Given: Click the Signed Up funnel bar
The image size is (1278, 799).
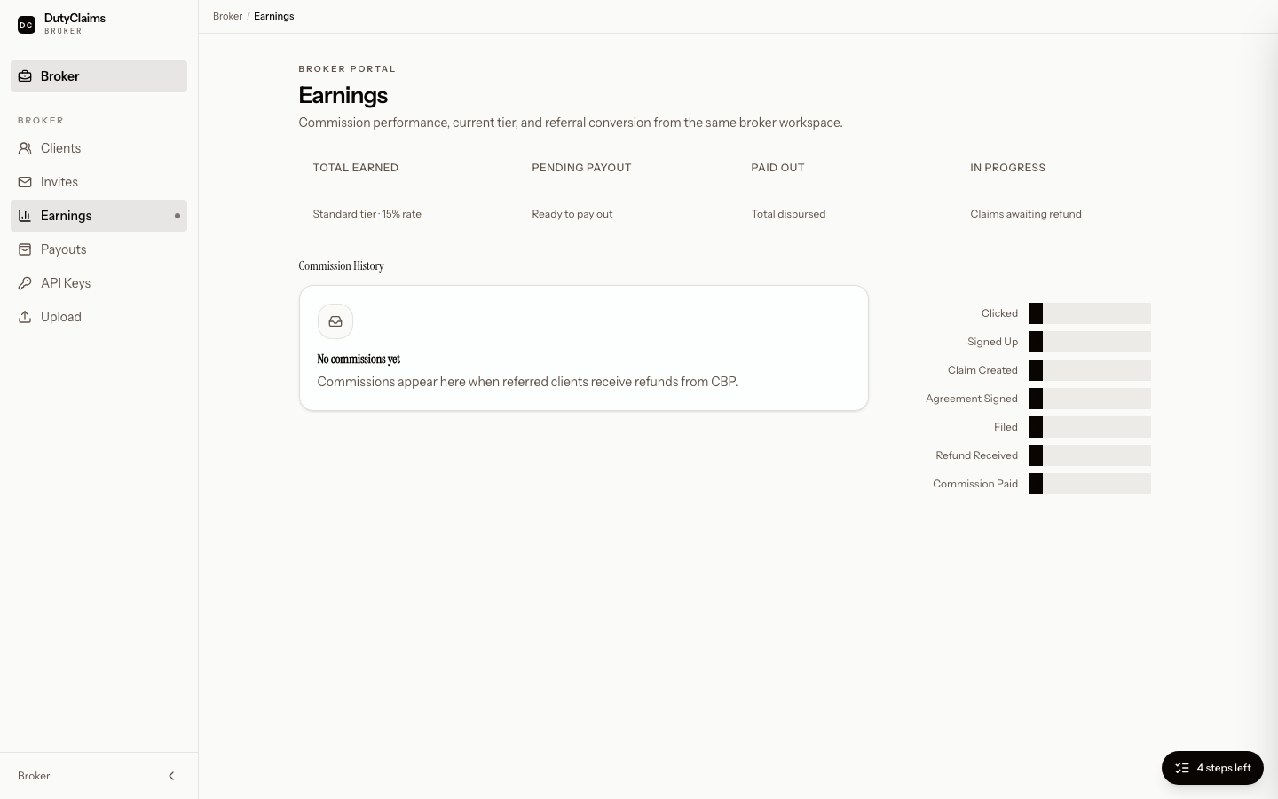Looking at the screenshot, I should 1090,342.
